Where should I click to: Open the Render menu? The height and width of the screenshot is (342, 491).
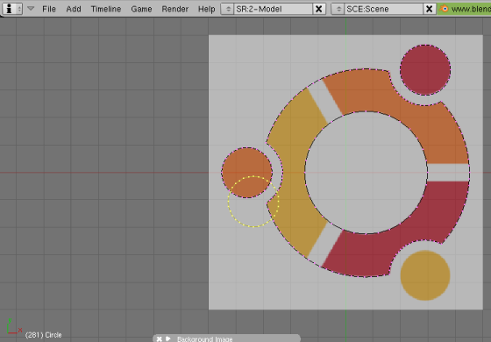pos(175,9)
